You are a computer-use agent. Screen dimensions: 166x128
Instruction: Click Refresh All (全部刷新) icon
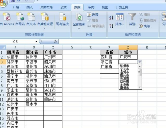pyautogui.click(x=79, y=17)
